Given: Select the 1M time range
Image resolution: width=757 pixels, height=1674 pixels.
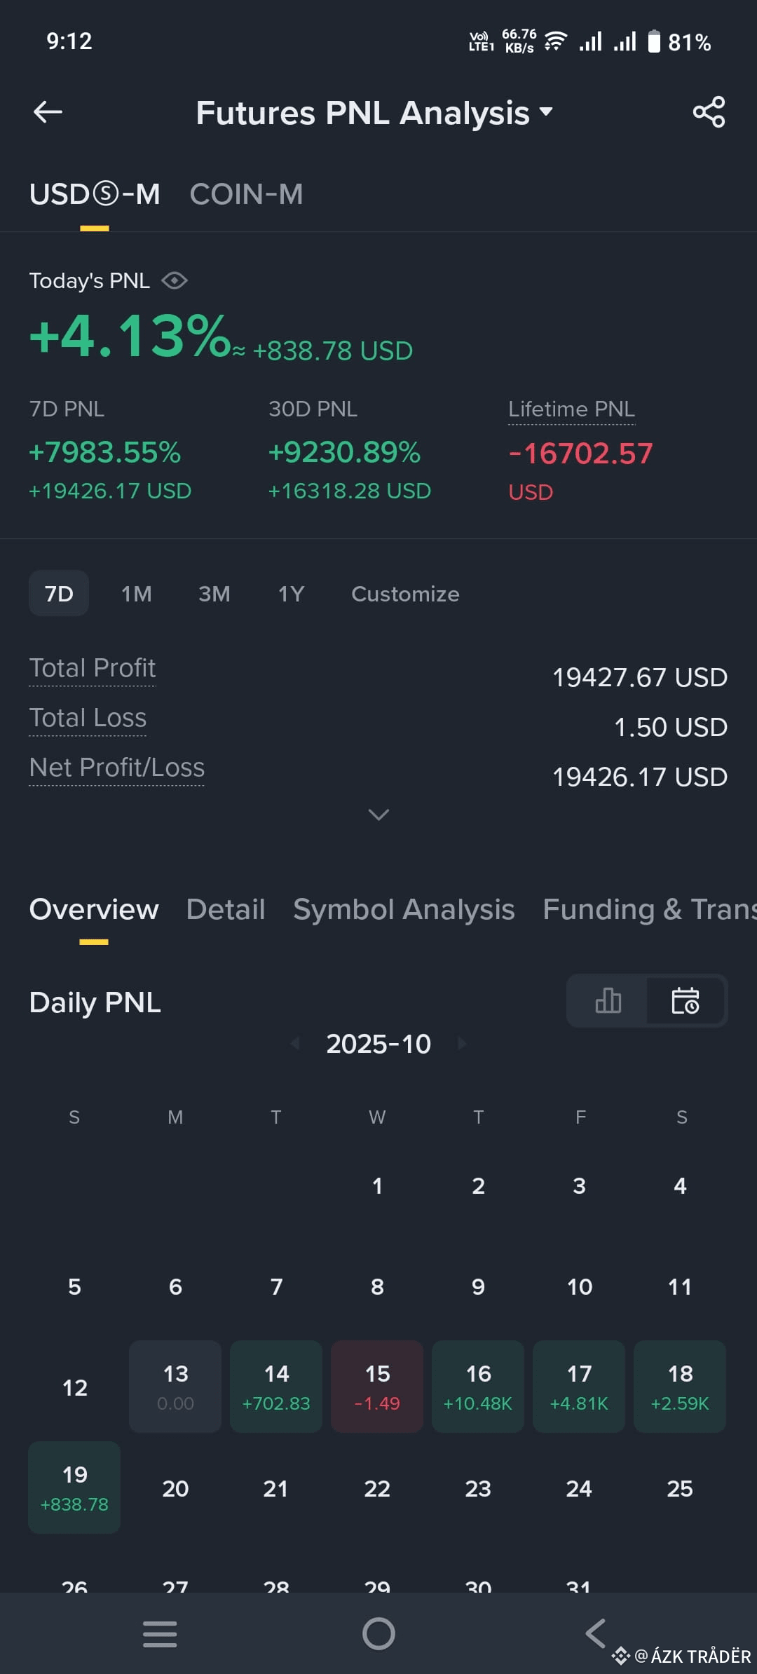Looking at the screenshot, I should (x=137, y=594).
